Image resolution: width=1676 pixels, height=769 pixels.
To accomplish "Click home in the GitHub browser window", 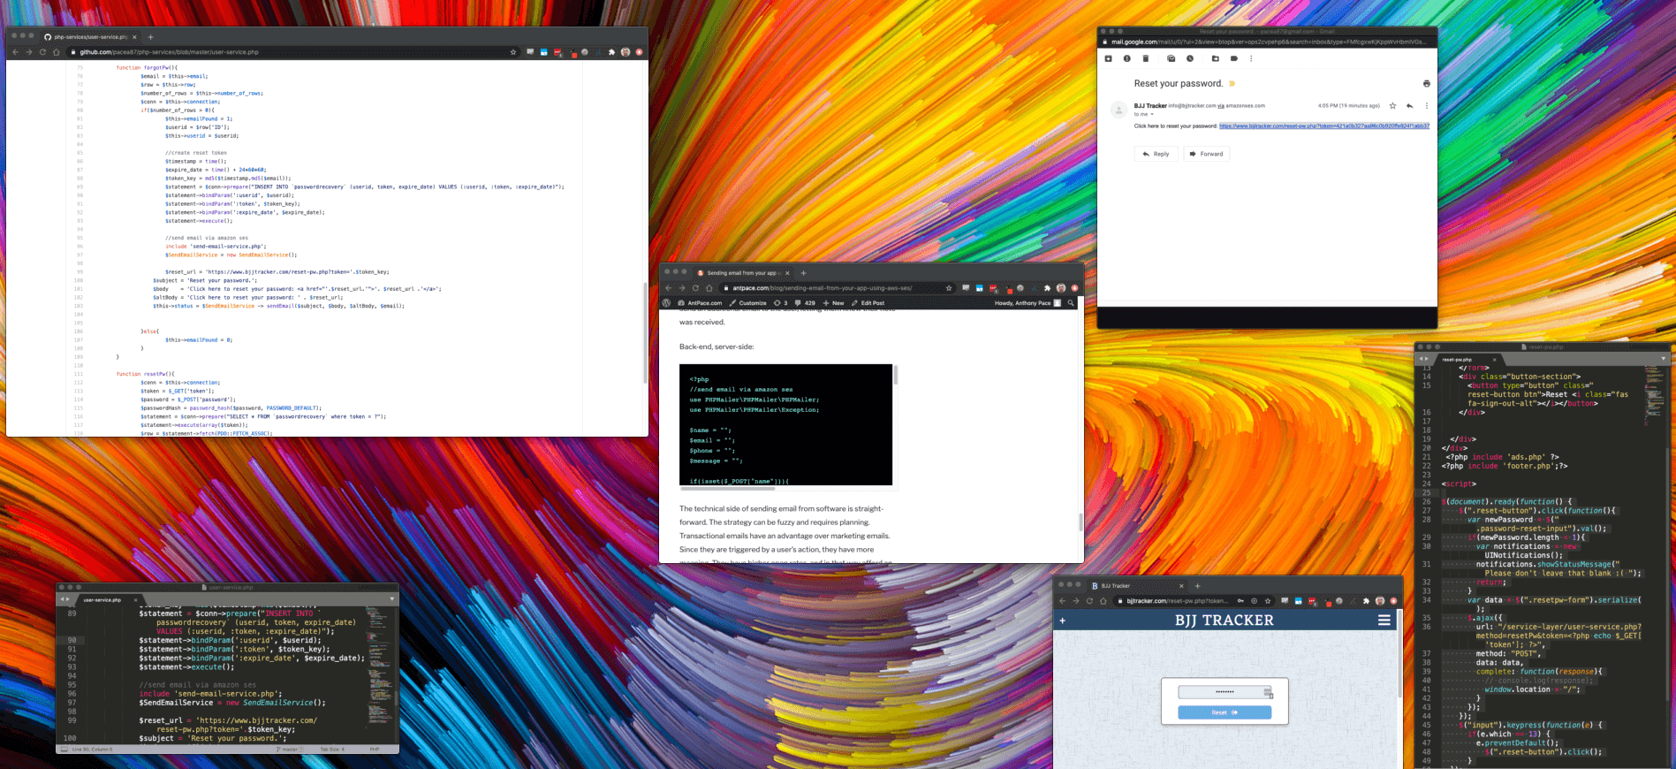I will (x=56, y=52).
